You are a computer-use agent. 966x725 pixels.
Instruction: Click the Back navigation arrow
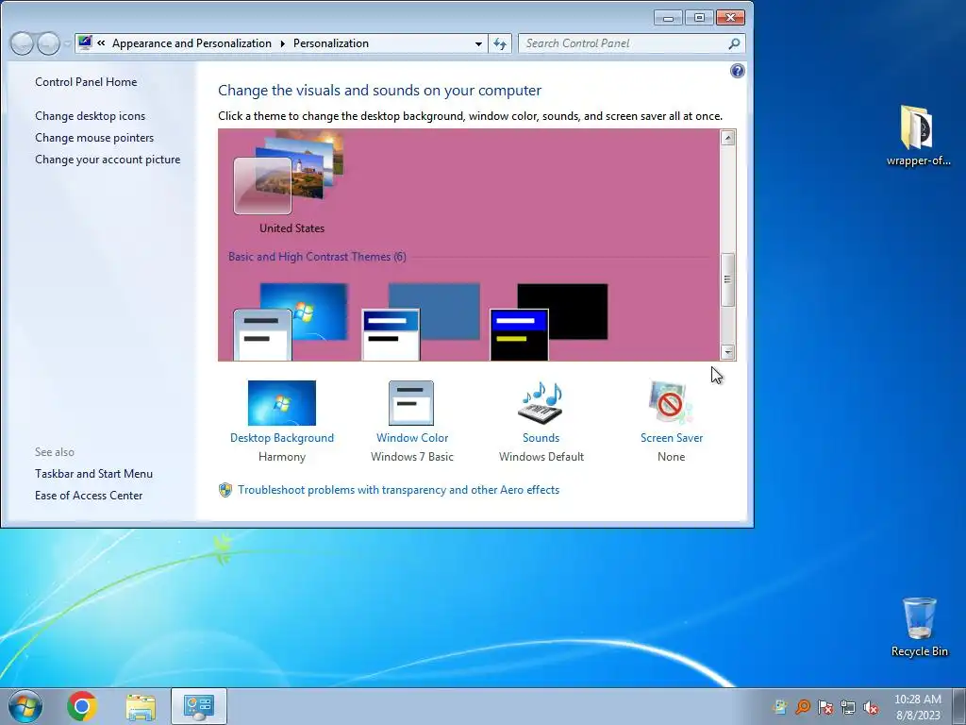pyautogui.click(x=22, y=43)
